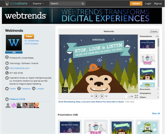Open the 161 SlideShares link
Viewport: 165px width, 134px height.
point(31,41)
